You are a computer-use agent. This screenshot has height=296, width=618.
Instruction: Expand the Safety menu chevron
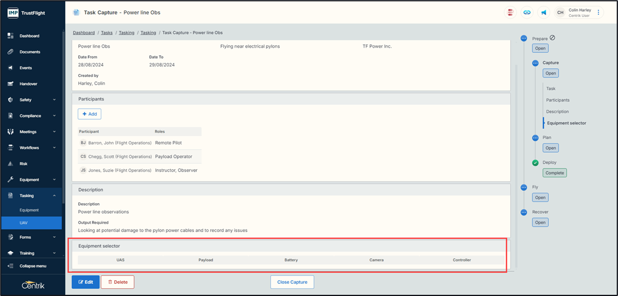54,100
